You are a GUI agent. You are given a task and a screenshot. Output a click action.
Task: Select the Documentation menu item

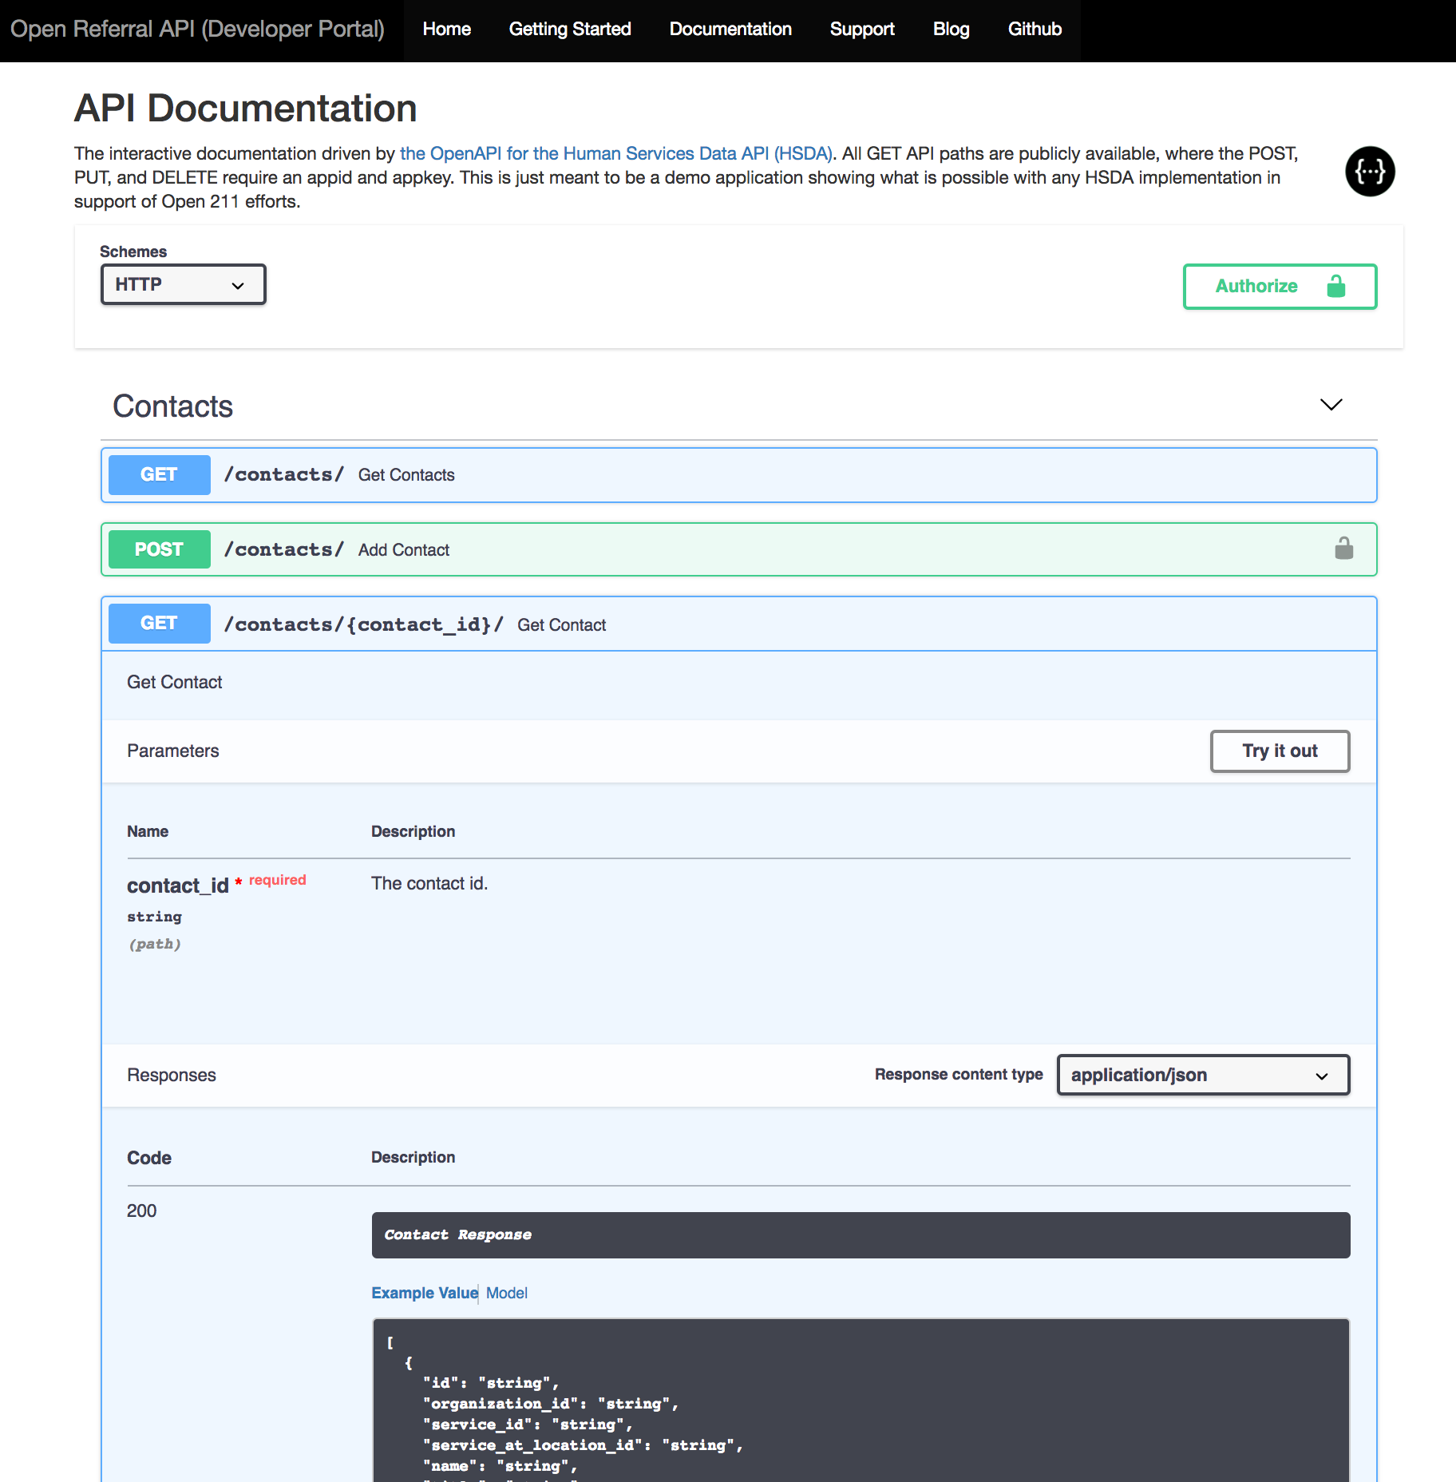coord(730,29)
